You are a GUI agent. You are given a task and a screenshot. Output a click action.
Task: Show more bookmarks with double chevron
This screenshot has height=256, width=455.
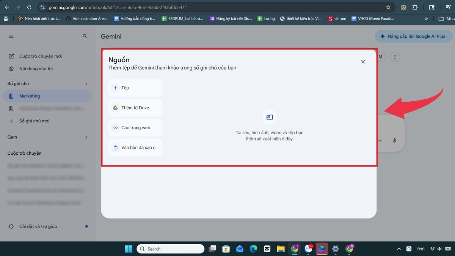pyautogui.click(x=426, y=18)
